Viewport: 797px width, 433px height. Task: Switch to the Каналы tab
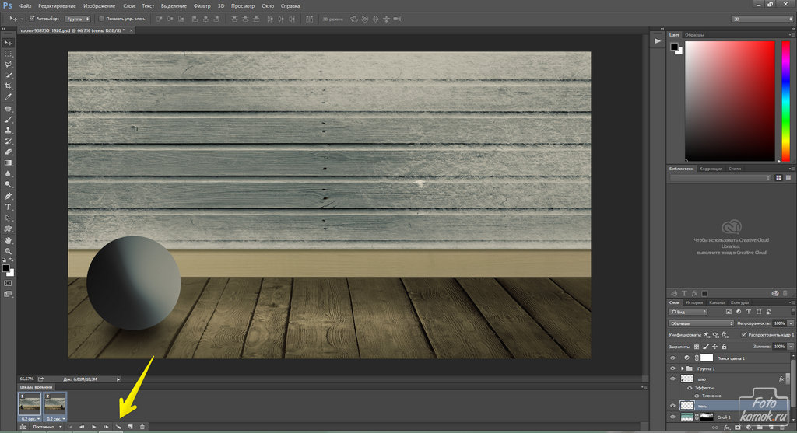tap(718, 302)
